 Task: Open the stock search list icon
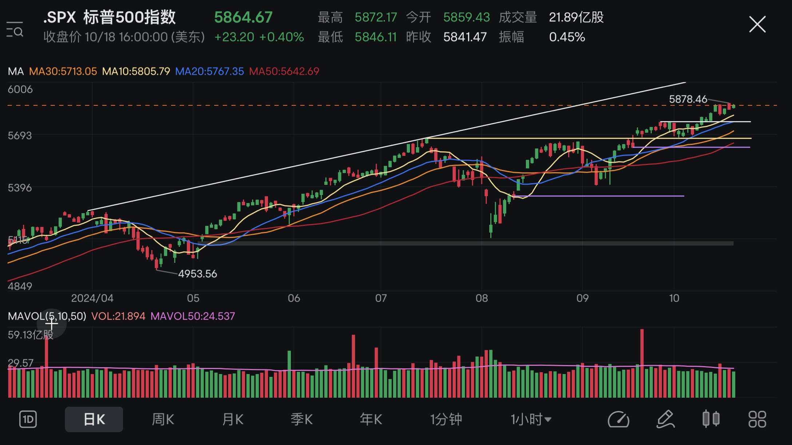click(x=15, y=29)
